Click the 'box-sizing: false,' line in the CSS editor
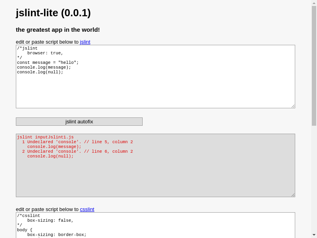This screenshot has width=317, height=238. coord(50,221)
